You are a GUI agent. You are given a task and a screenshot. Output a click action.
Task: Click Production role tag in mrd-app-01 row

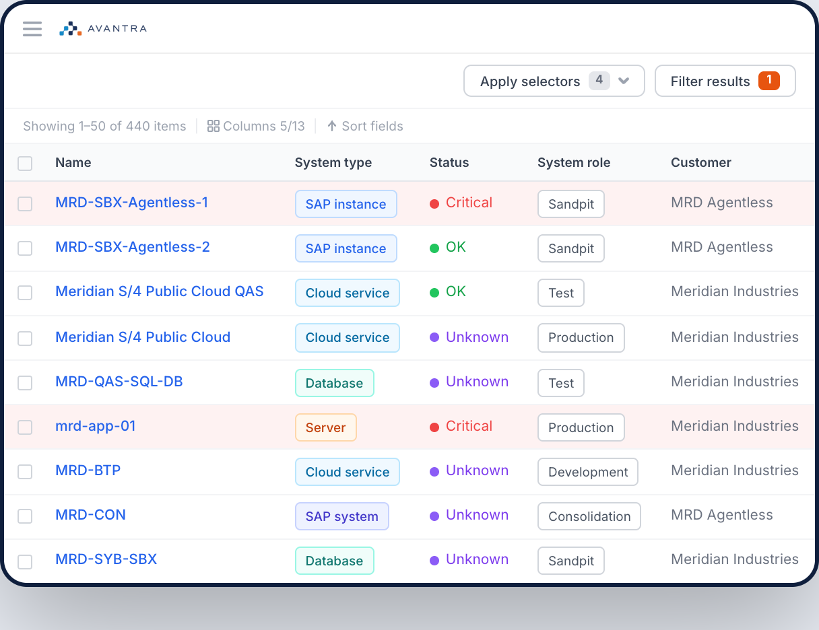(581, 427)
